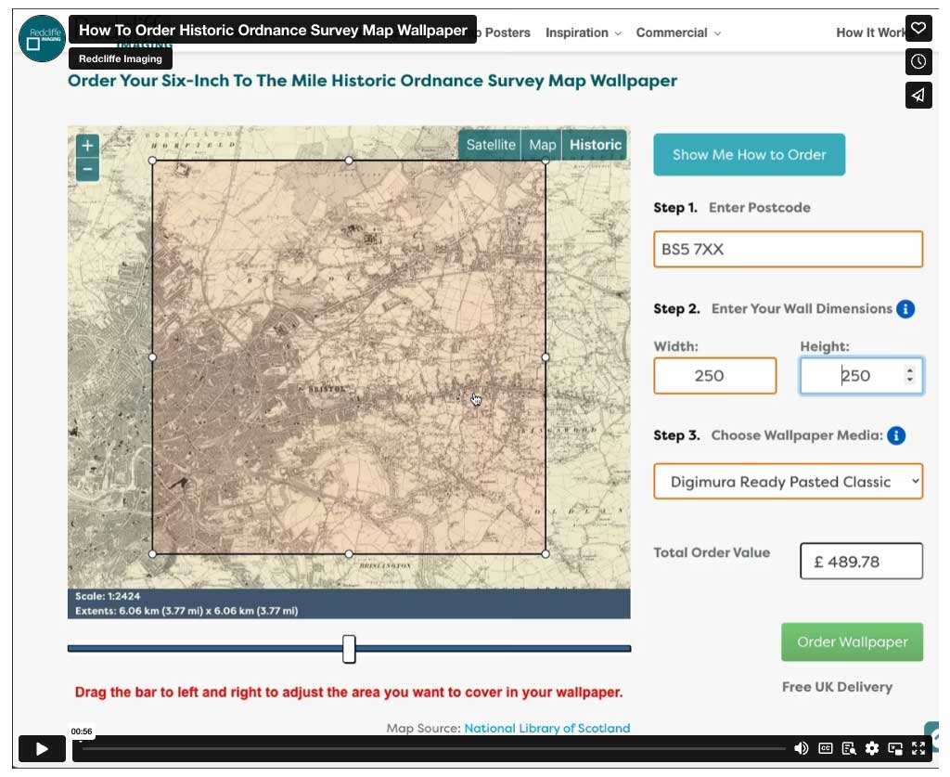Open the video transcript viewer
950x777 pixels.
pyautogui.click(x=847, y=748)
